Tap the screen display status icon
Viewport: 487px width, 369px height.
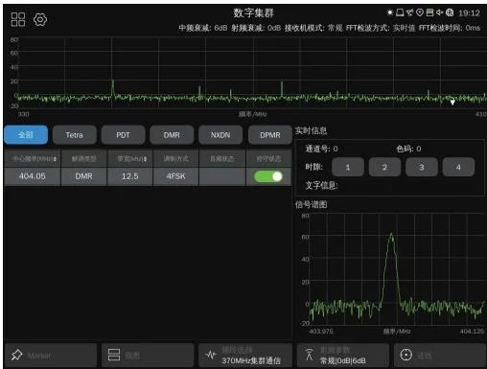(400, 12)
